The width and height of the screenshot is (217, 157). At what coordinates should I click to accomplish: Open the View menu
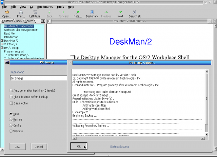click(23, 7)
